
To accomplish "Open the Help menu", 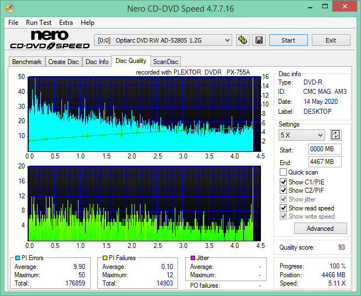I will (87, 23).
